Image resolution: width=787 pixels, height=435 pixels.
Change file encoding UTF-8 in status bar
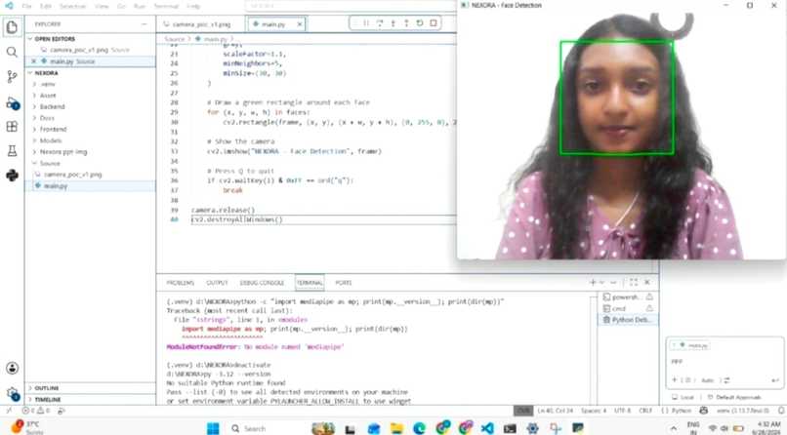coord(622,411)
